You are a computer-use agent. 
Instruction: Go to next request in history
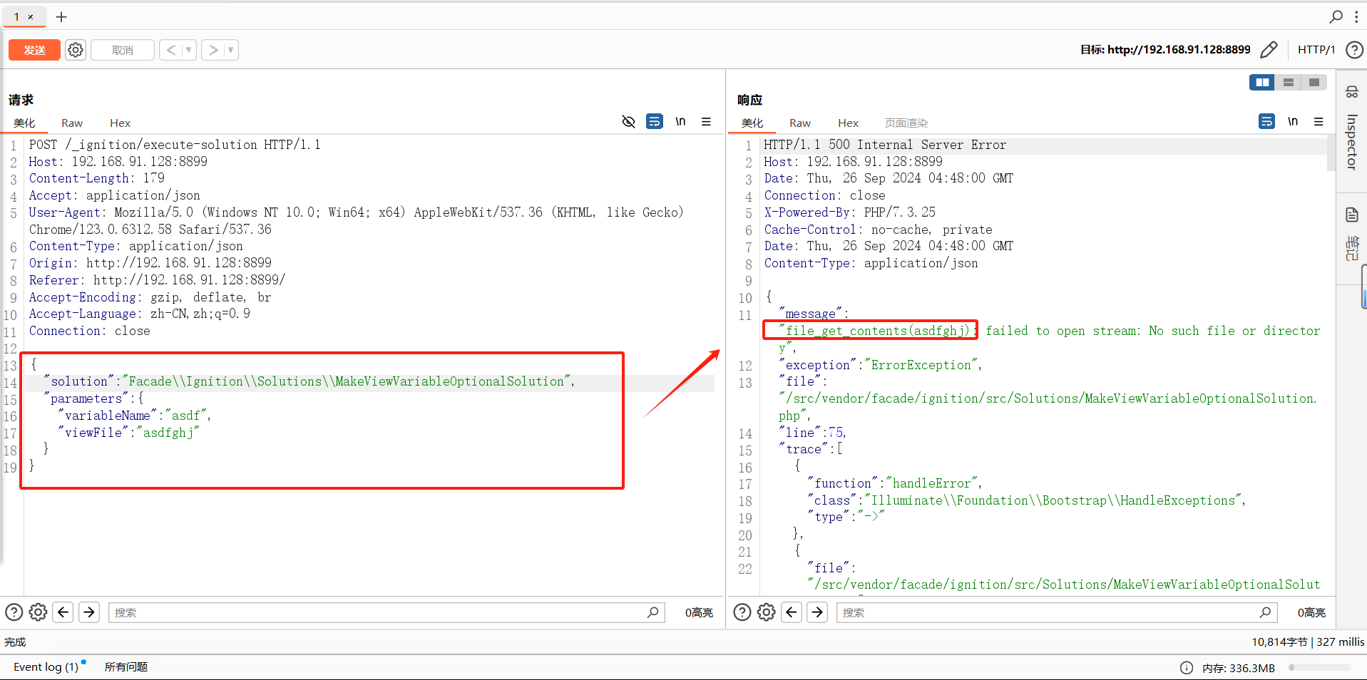(x=213, y=50)
